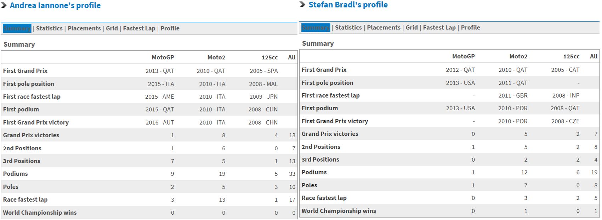Open Grid tab in Bradl's profile
The width and height of the screenshot is (602, 220).
coord(411,28)
